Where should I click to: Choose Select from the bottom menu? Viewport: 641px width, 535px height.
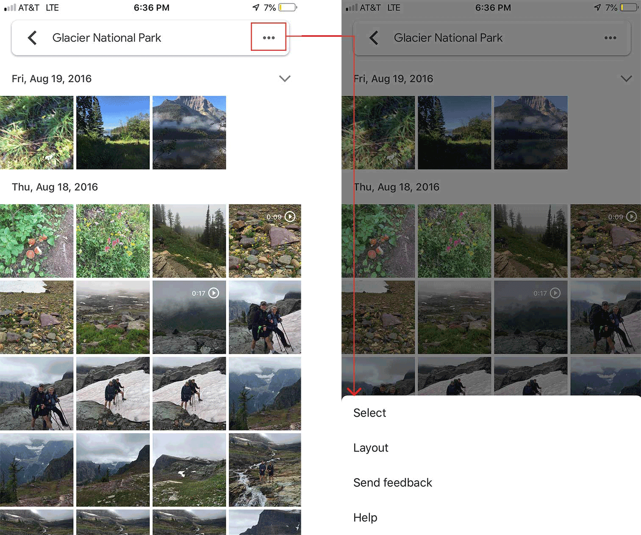(369, 413)
